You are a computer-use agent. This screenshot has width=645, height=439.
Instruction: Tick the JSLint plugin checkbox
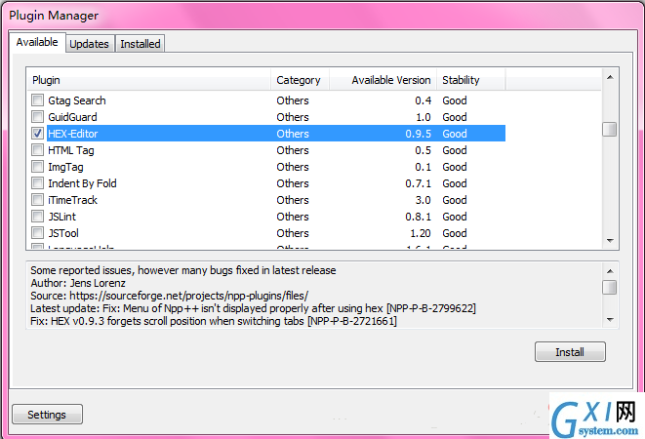coord(37,217)
